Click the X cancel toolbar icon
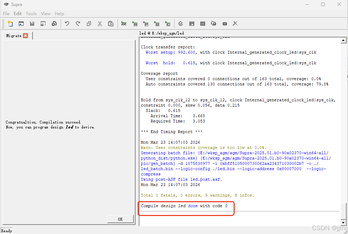The width and height of the screenshot is (348, 234). [x=235, y=23]
